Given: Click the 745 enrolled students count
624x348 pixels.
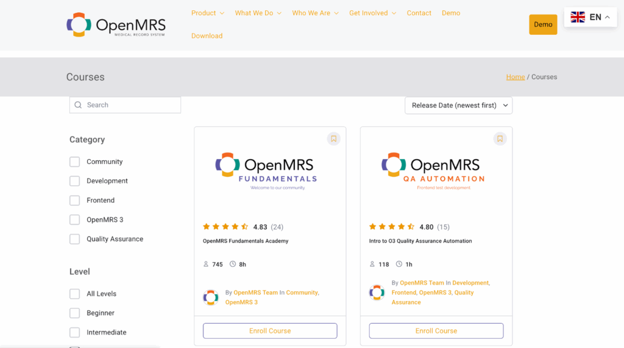Looking at the screenshot, I should (x=218, y=265).
